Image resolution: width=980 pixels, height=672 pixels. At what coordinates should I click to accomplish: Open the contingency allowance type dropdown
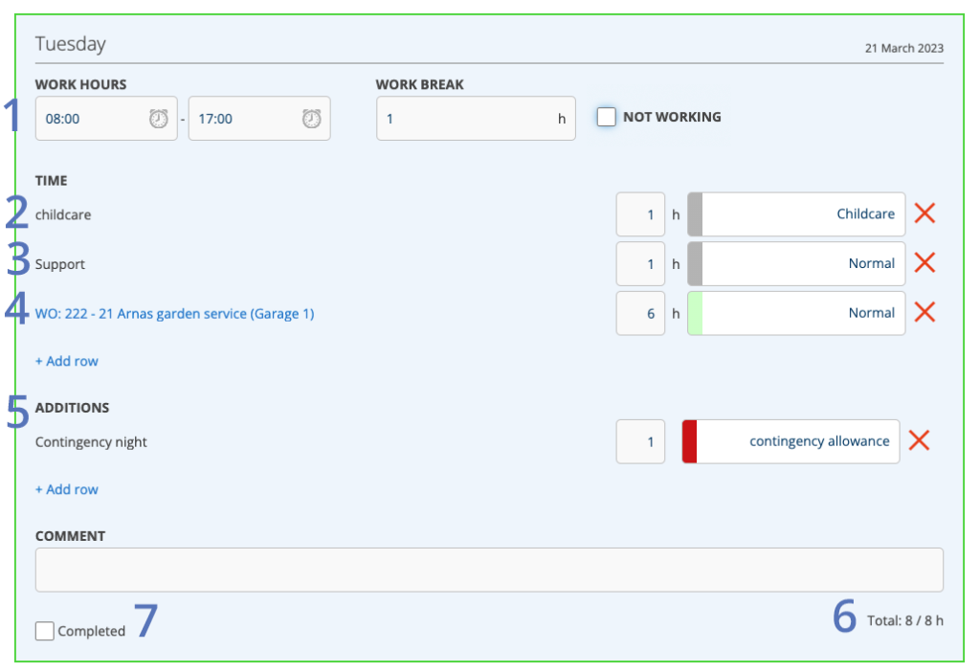click(798, 441)
